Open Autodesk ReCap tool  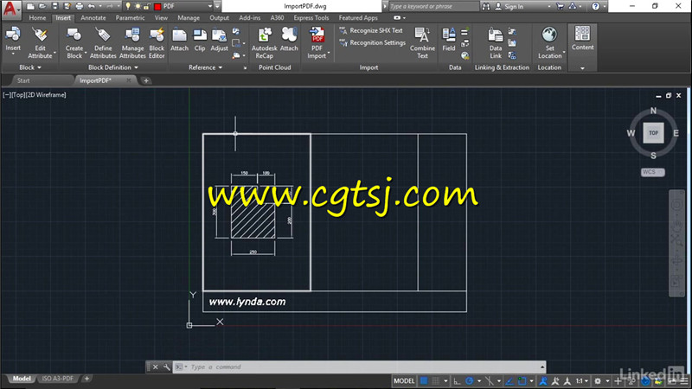point(265,42)
